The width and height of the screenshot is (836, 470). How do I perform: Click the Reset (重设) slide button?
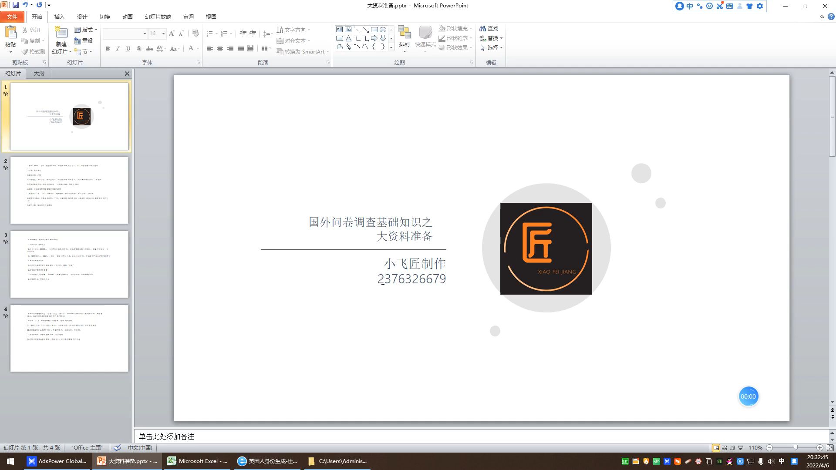[84, 41]
